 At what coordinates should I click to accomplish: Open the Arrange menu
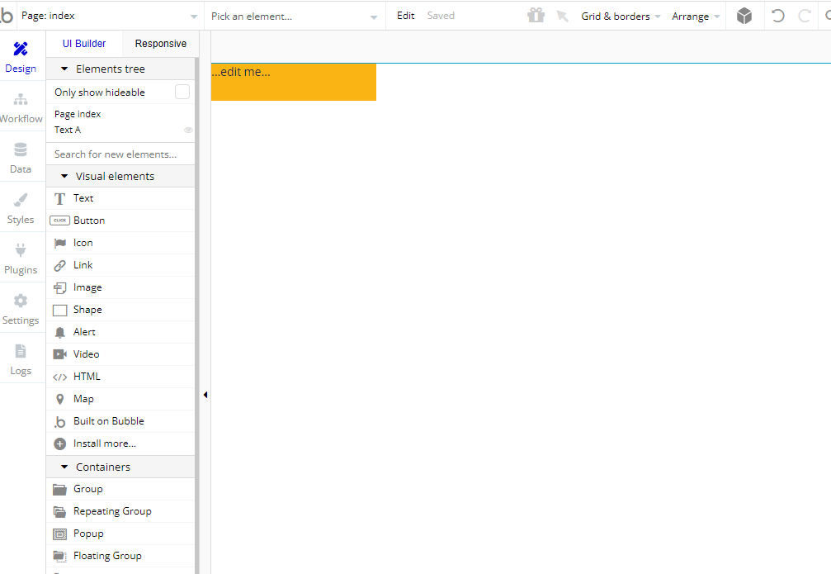tap(696, 16)
